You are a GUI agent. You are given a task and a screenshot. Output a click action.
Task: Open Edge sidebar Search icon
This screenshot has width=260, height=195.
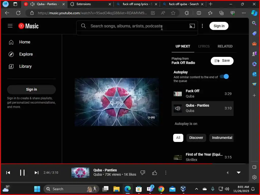254,23
